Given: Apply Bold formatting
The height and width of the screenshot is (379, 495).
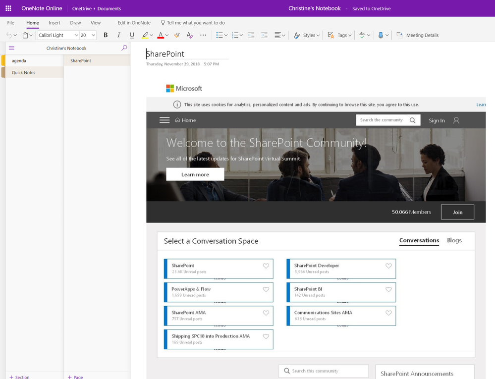Looking at the screenshot, I should click(106, 35).
